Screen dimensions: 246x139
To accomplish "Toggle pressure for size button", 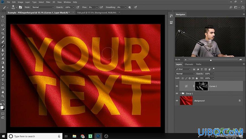I will 135,7.
